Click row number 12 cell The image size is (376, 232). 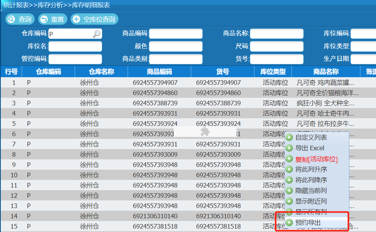14,196
